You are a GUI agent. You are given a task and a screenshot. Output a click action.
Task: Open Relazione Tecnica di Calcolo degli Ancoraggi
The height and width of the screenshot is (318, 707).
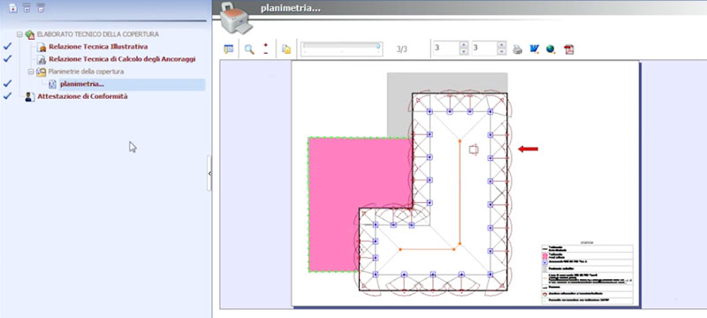click(x=122, y=59)
